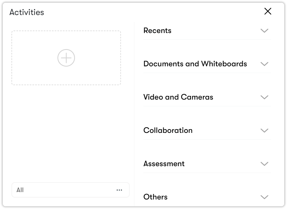Click the plus circle add-activity icon
287x209 pixels.
click(66, 58)
